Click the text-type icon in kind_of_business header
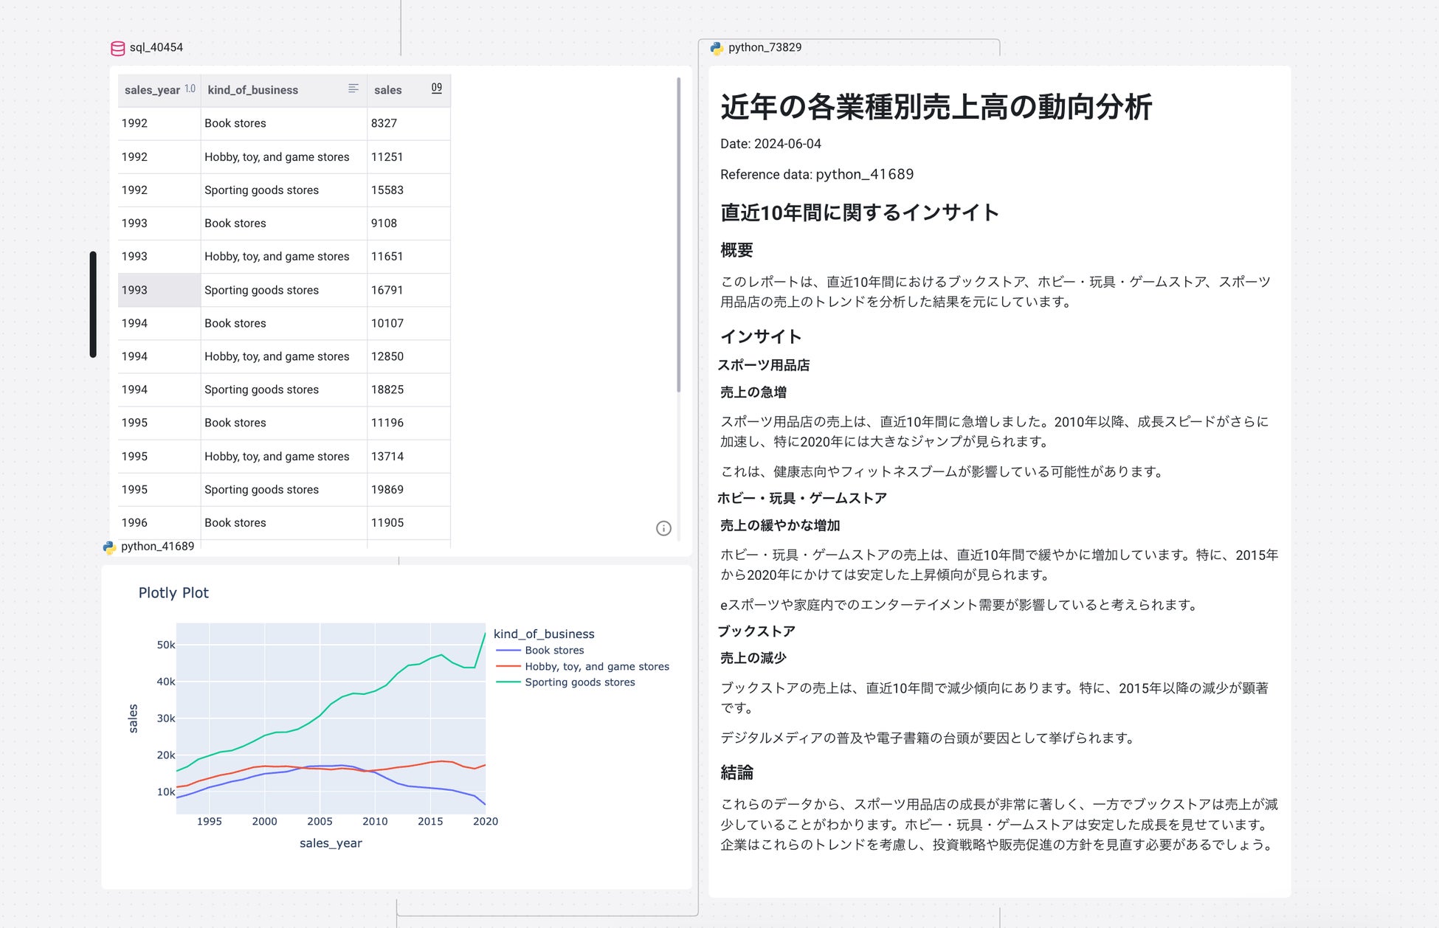 (x=353, y=89)
